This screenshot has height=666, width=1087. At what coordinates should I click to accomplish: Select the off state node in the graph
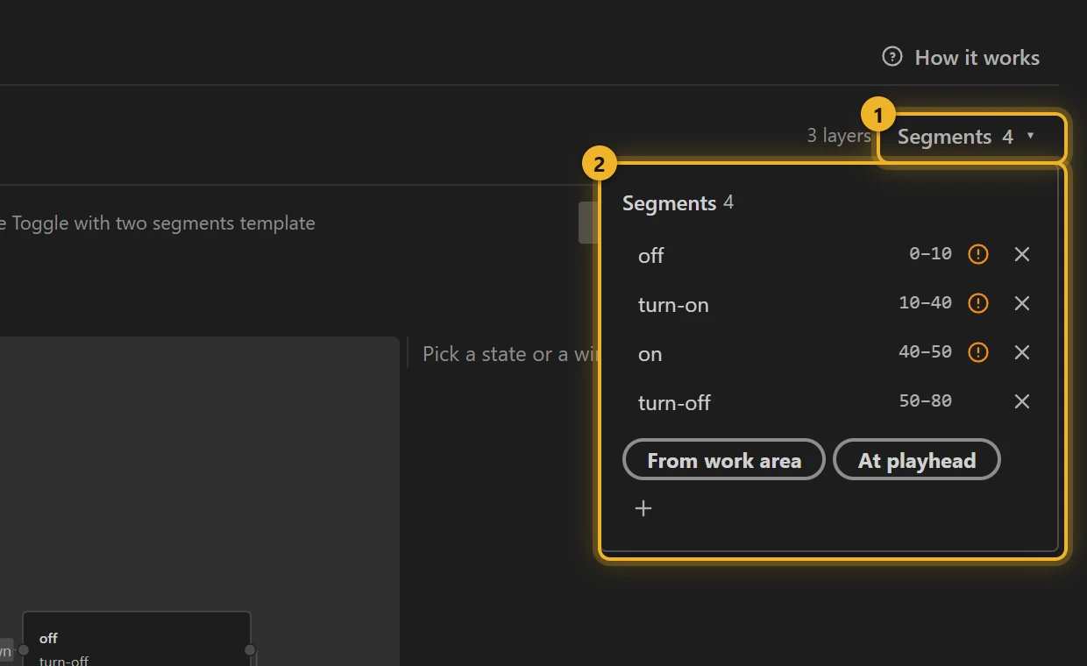[137, 639]
